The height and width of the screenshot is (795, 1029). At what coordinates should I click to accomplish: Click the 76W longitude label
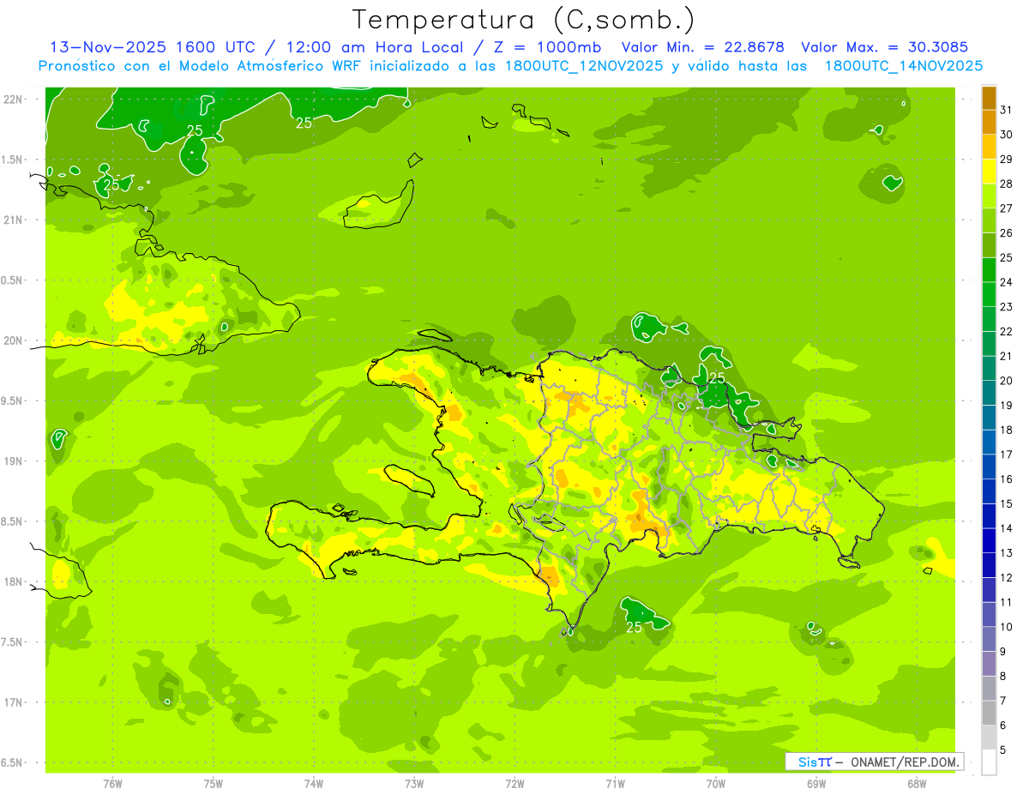click(x=112, y=784)
